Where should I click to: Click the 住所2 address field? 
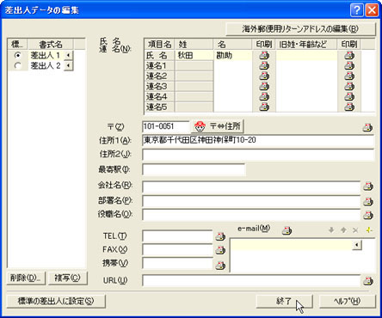coord(258,155)
